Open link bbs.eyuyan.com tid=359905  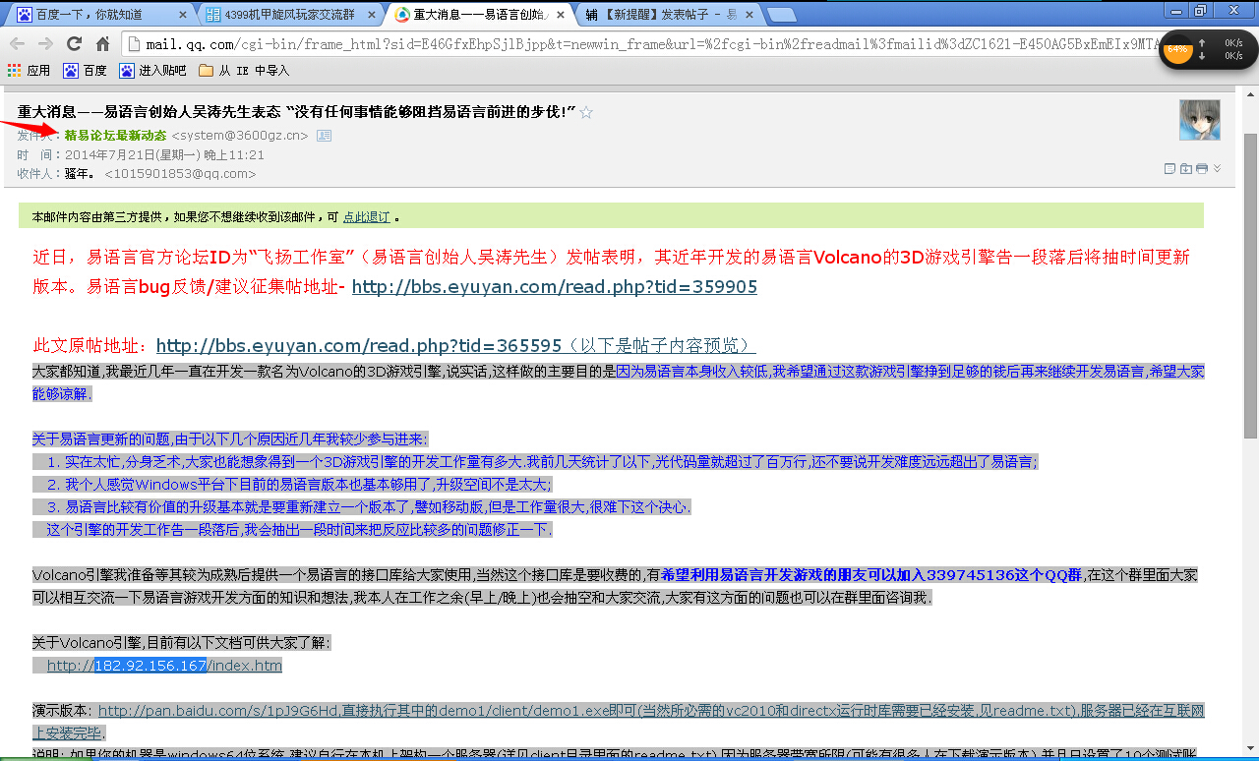(x=555, y=287)
